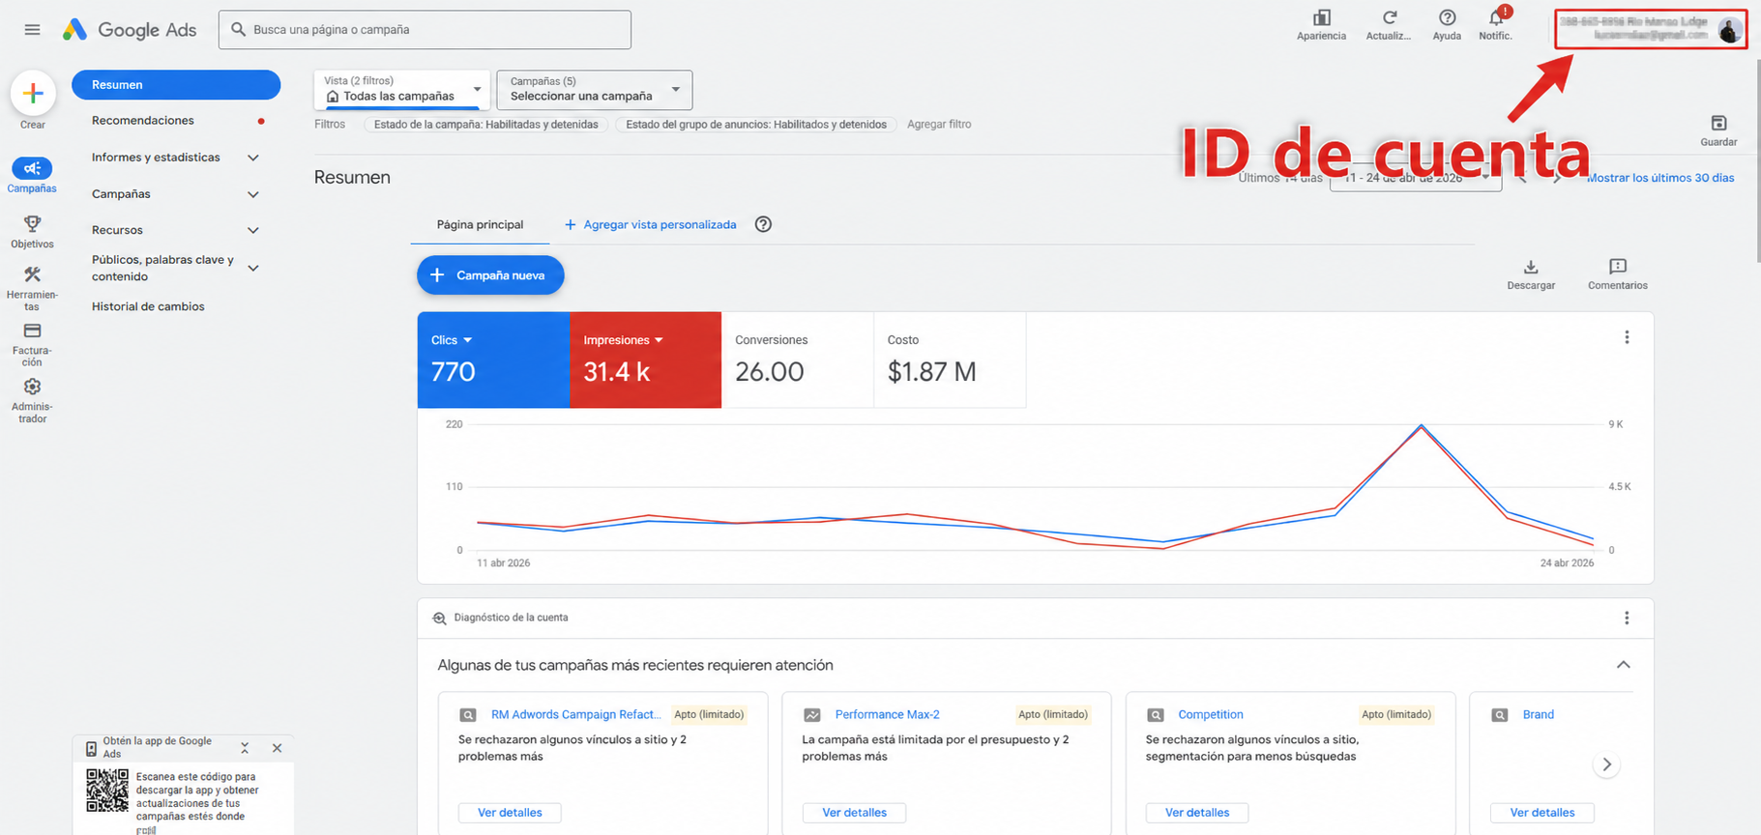The width and height of the screenshot is (1761, 835).
Task: Click the campaign status filter chip
Action: tap(486, 125)
